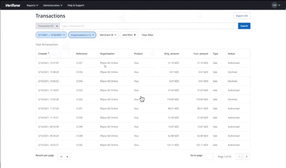Click the Verifone logo
Viewport: 286px width, 168px height.
click(x=13, y=5)
